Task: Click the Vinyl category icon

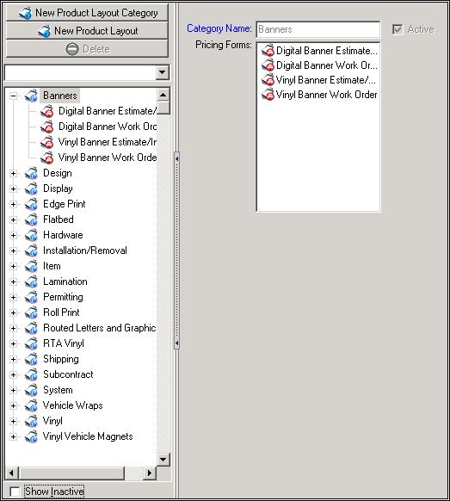Action: (31, 421)
